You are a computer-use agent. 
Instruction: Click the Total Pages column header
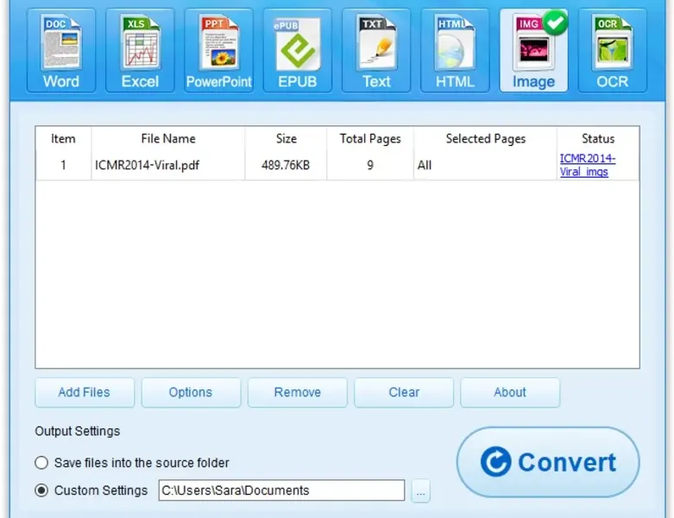coord(370,138)
